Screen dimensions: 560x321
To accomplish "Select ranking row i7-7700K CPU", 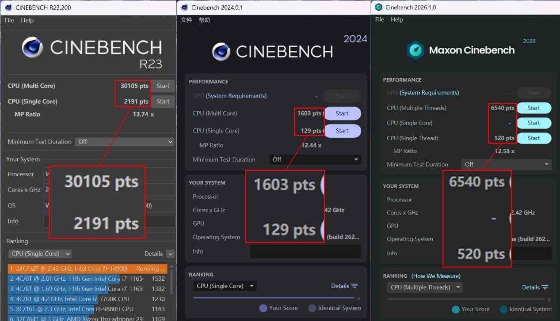I will click(x=88, y=299).
